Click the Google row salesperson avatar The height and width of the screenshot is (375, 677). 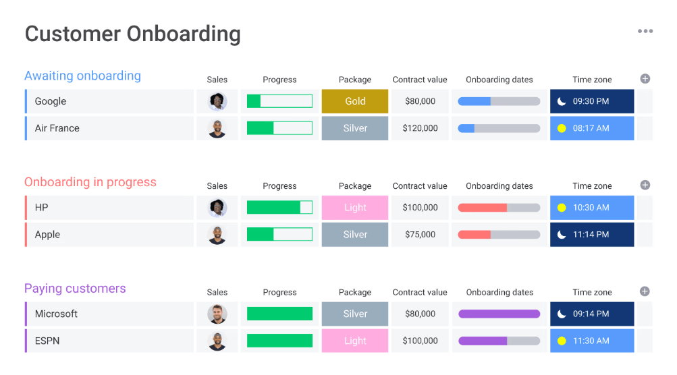tap(217, 101)
